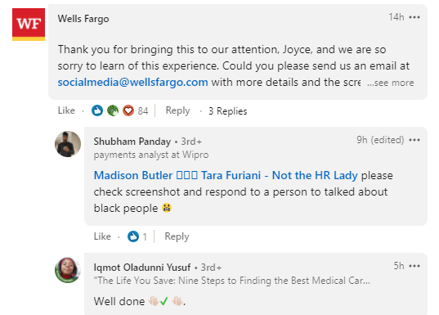Click the clapping celebrate reaction icon
The width and height of the screenshot is (439, 315).
point(113,110)
